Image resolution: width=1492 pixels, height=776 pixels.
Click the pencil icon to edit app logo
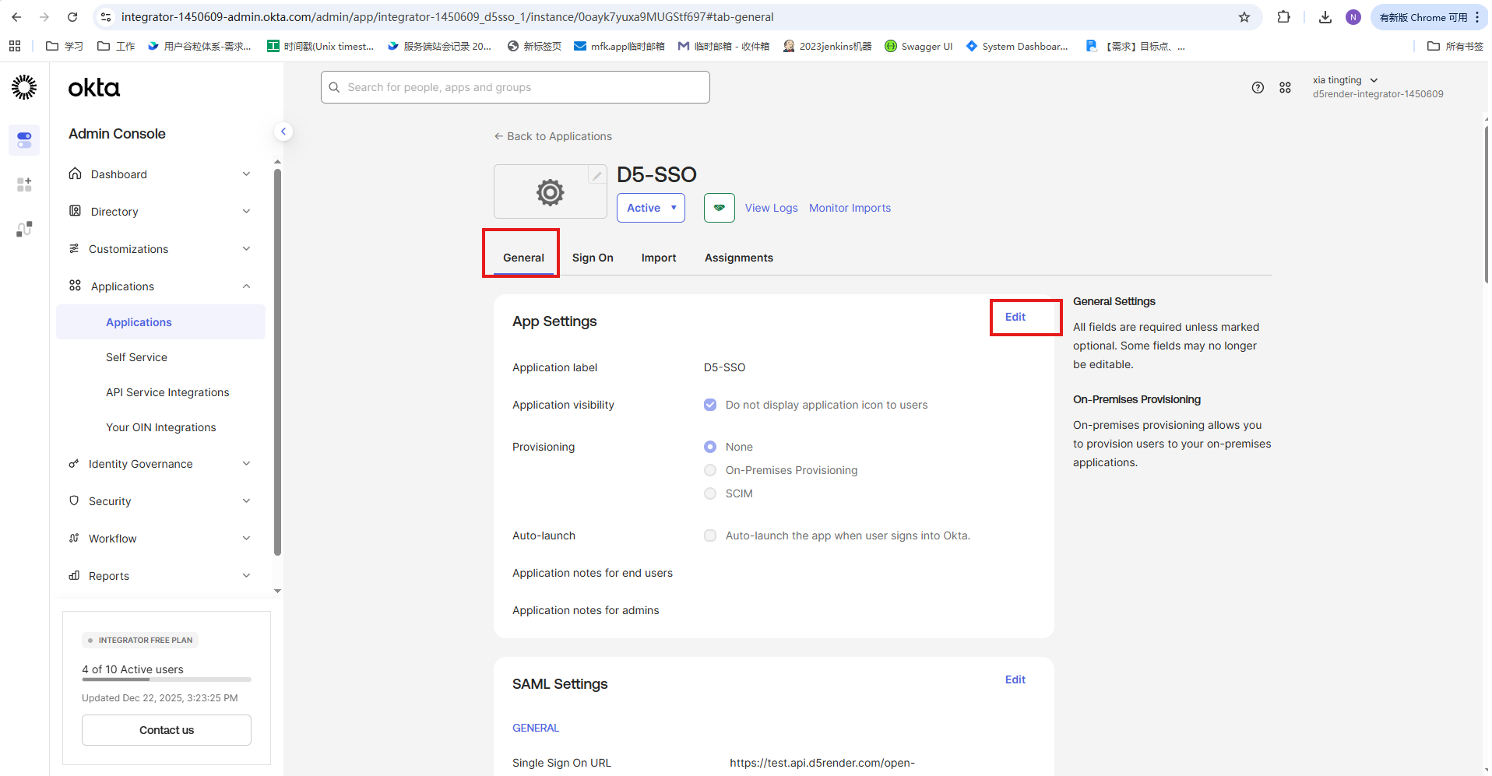click(x=596, y=176)
